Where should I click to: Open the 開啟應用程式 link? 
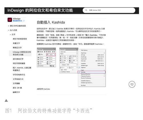tap(17, 21)
